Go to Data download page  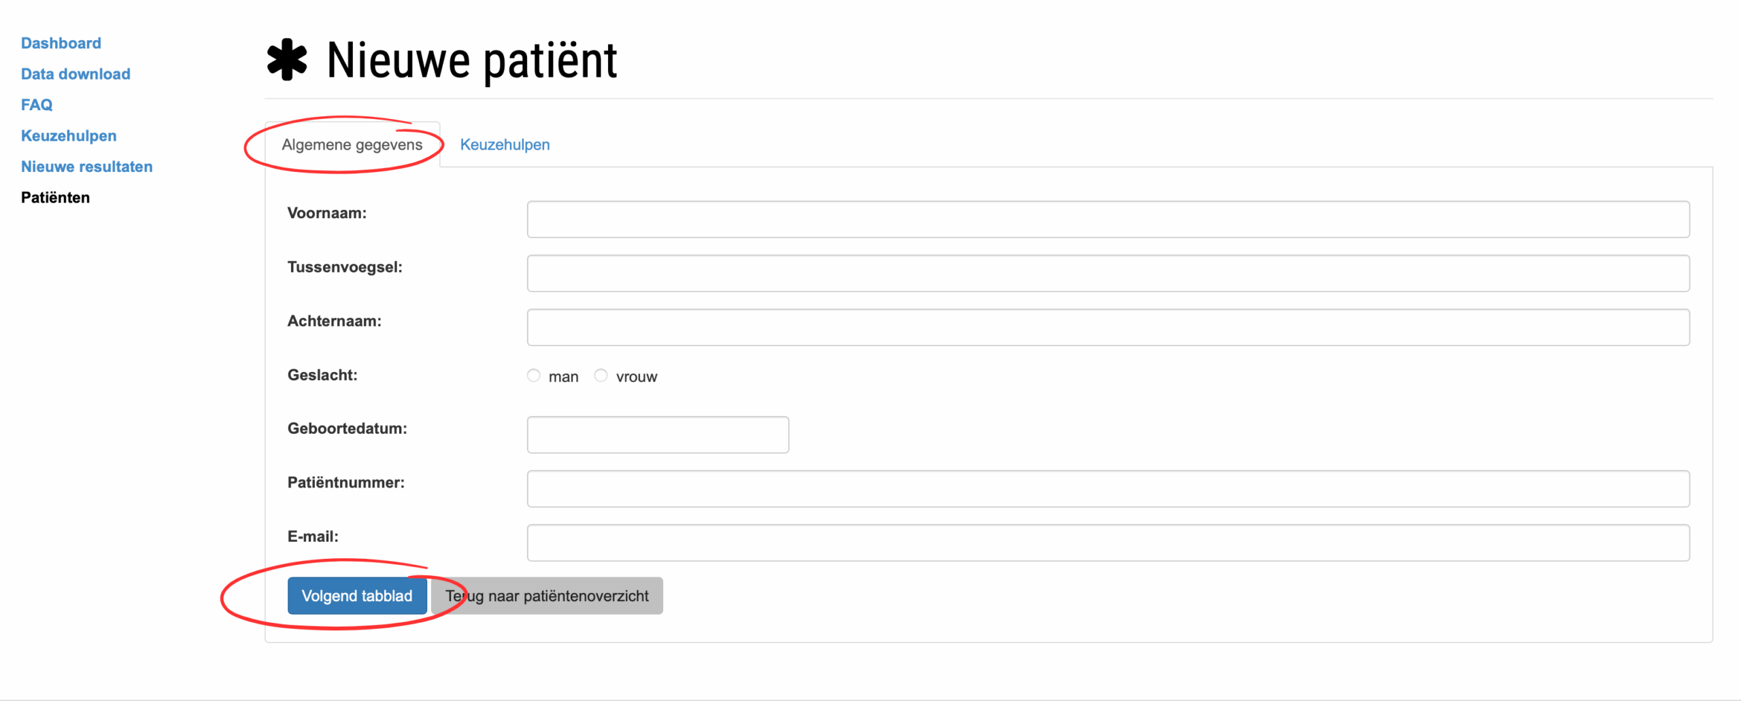pyautogui.click(x=75, y=73)
